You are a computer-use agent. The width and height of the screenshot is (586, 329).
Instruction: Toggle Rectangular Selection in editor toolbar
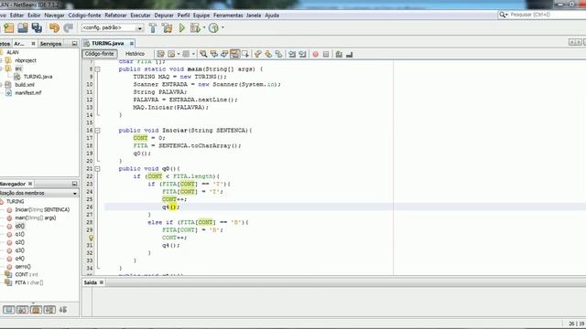point(245,54)
